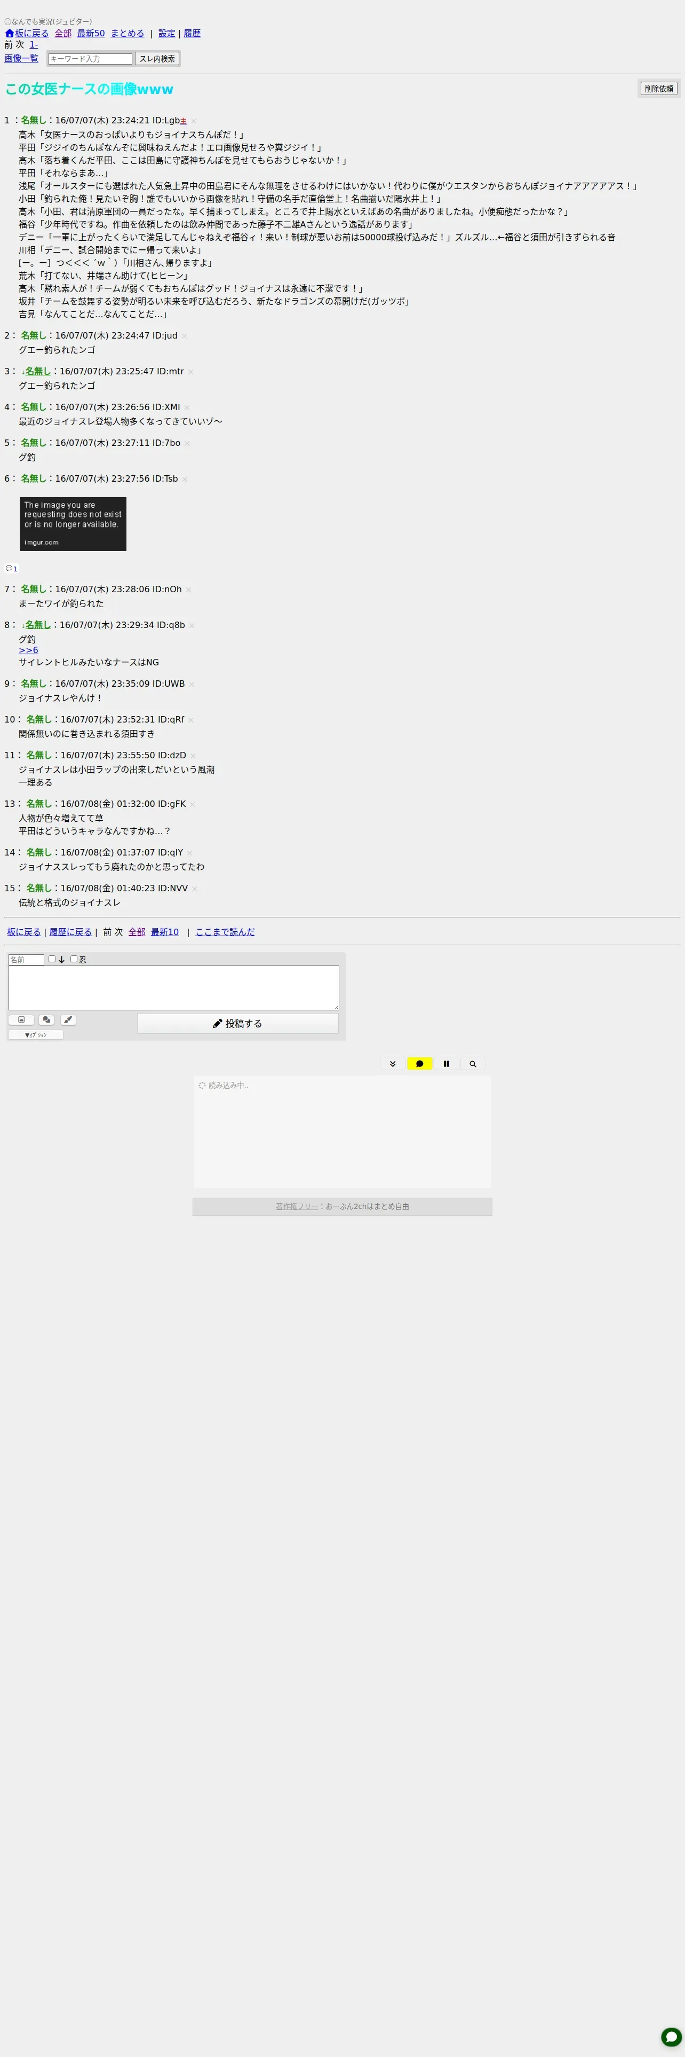Viewport: 685px width, 2057px height.
Task: Click the x icon next to ID:Tsb
Action: click(x=185, y=479)
